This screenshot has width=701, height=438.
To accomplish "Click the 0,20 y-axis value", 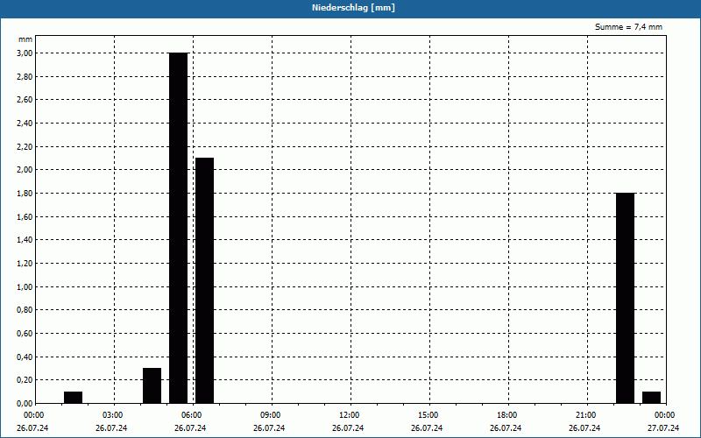I will pos(25,380).
